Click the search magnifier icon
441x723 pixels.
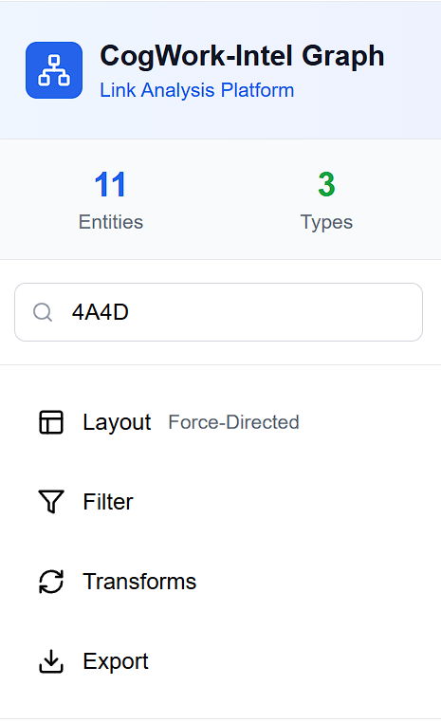coord(43,312)
